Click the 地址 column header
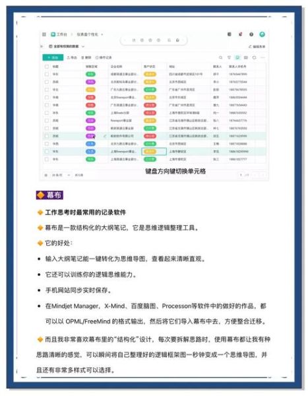 click(172, 67)
